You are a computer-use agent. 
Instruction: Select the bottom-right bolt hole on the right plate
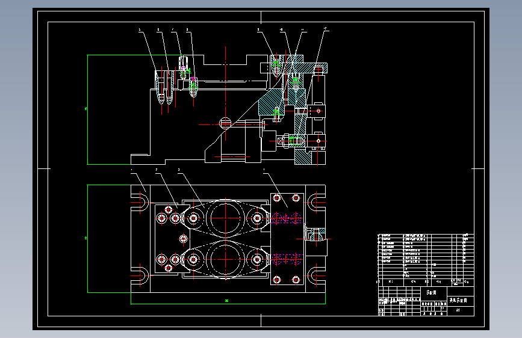pyautogui.click(x=296, y=280)
